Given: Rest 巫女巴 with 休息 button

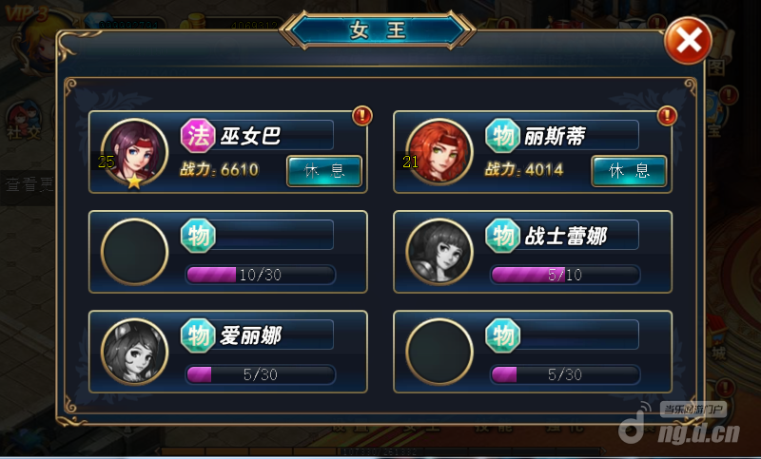Looking at the screenshot, I should point(324,171).
